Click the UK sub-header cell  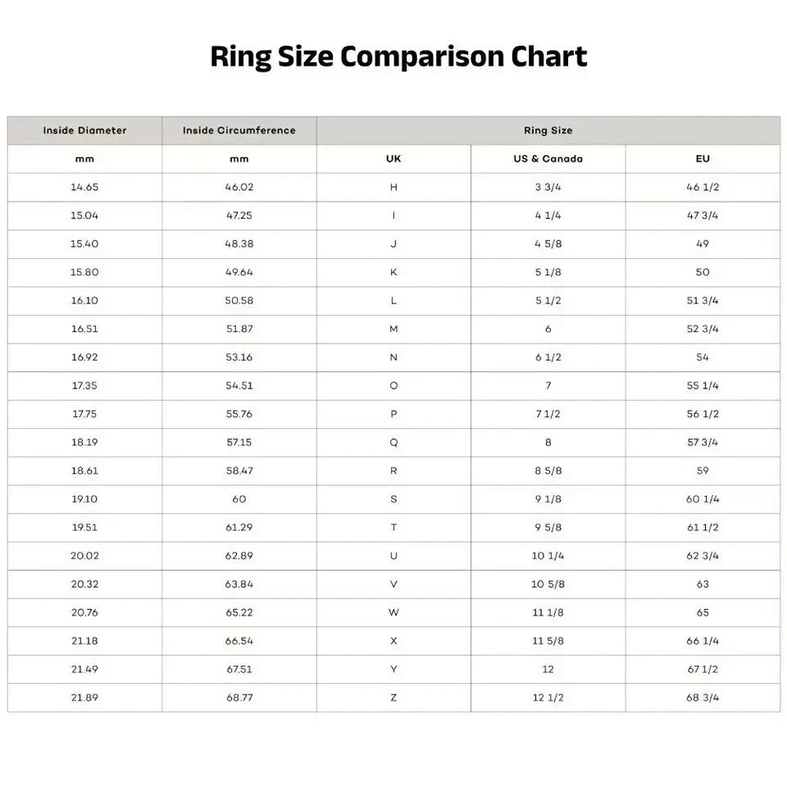click(x=393, y=159)
